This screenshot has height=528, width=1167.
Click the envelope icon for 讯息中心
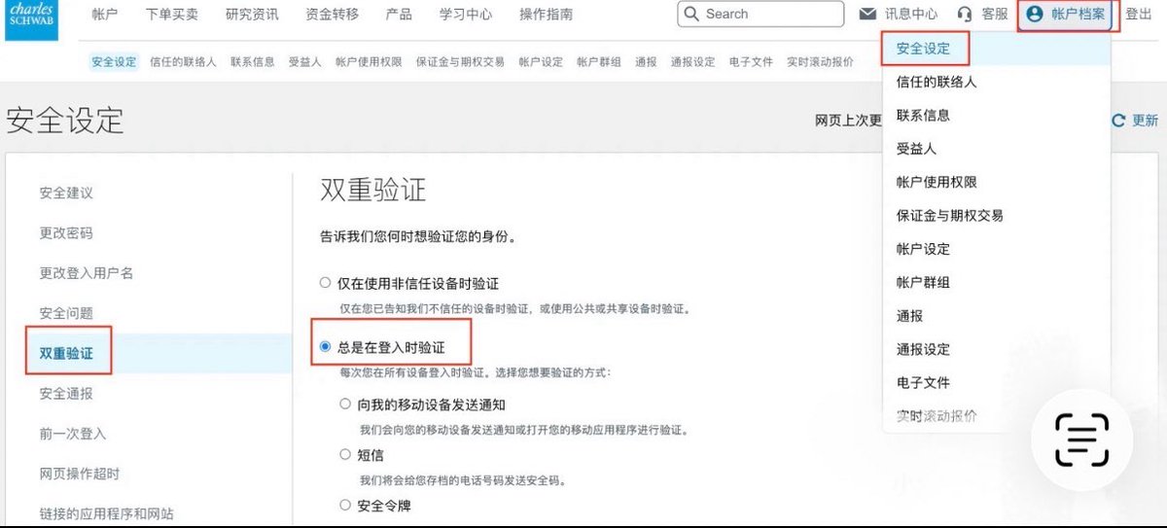click(x=868, y=15)
